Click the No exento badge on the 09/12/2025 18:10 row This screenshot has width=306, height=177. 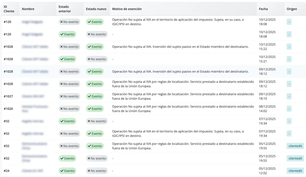(x=69, y=96)
